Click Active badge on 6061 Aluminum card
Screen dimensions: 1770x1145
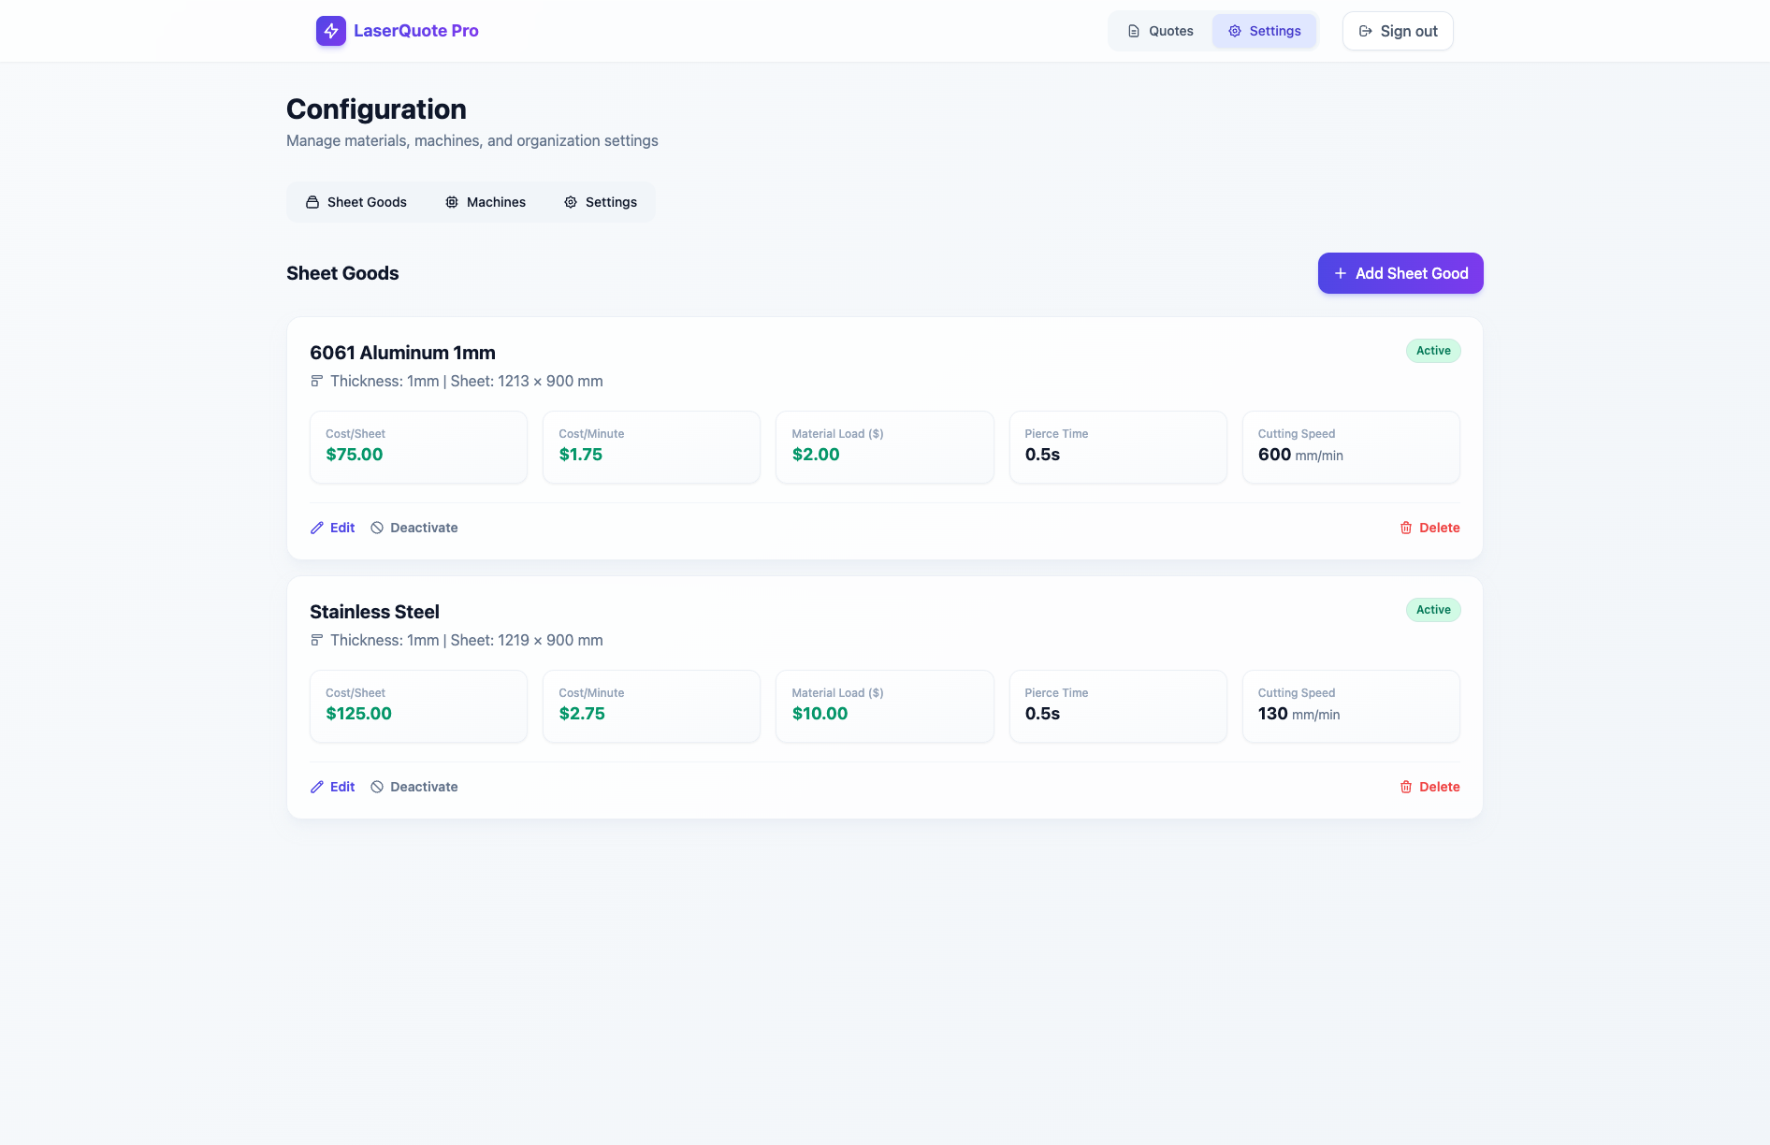(1432, 351)
